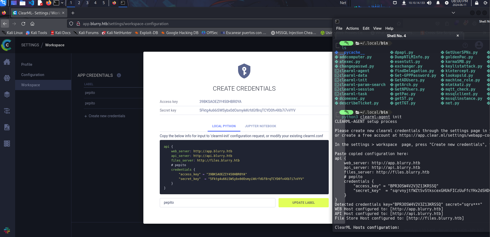This screenshot has height=237, width=490.
Task: Open the terminal Help menu
Action: tap(389, 28)
